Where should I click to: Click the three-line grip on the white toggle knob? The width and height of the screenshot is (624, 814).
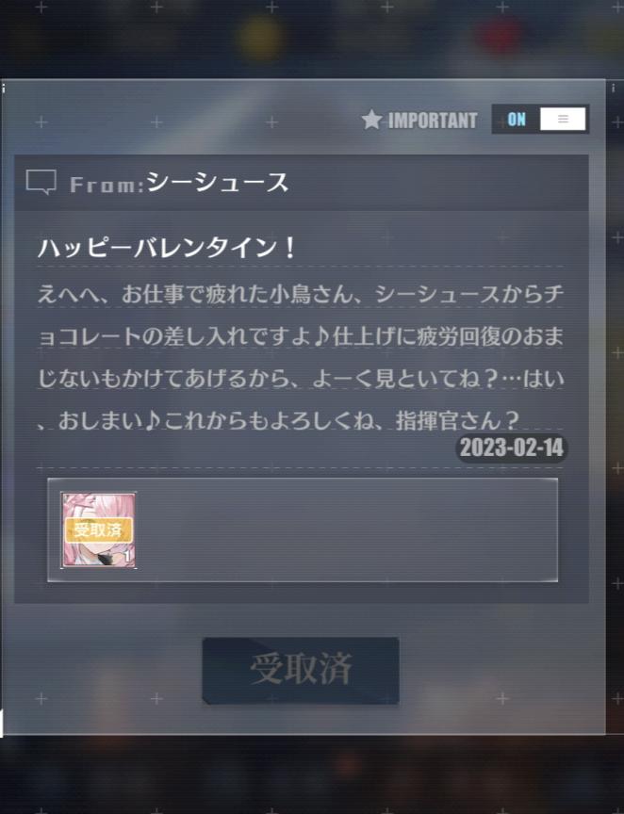coord(563,120)
